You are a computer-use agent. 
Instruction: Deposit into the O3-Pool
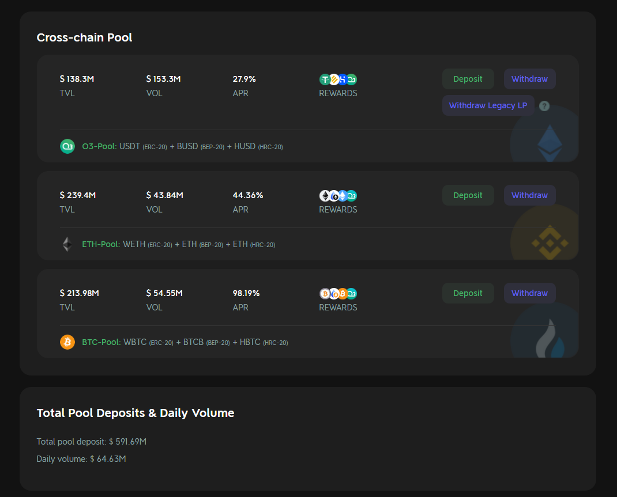[468, 79]
